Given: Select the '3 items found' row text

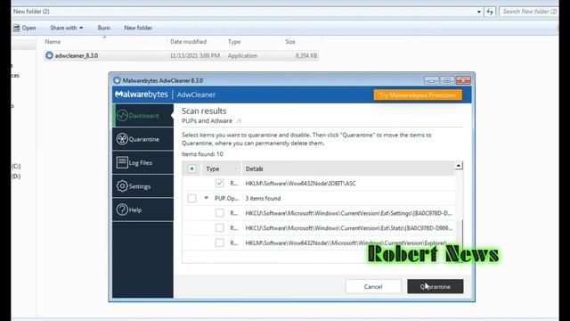Looking at the screenshot, I should [263, 198].
